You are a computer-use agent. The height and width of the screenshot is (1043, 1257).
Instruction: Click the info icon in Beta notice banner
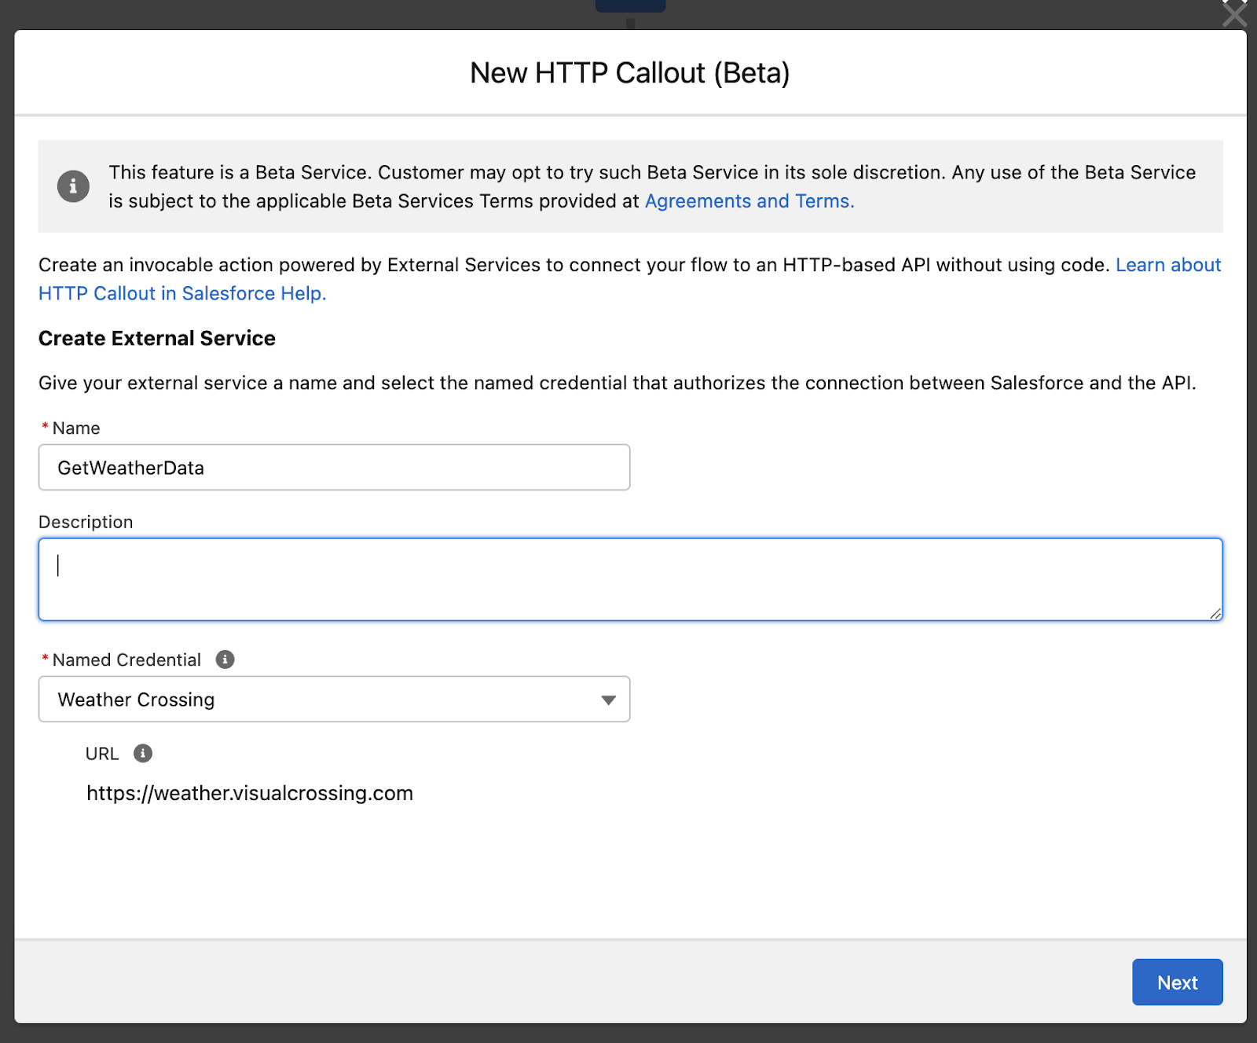[73, 186]
